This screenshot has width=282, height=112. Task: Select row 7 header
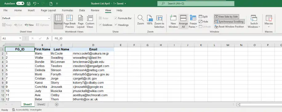[2, 74]
